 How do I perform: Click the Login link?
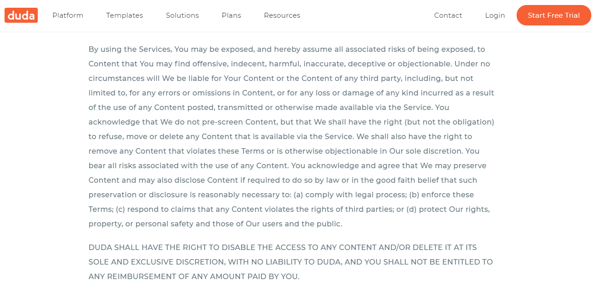[495, 15]
